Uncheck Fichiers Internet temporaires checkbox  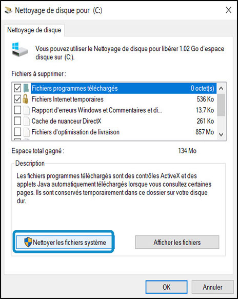coord(17,99)
